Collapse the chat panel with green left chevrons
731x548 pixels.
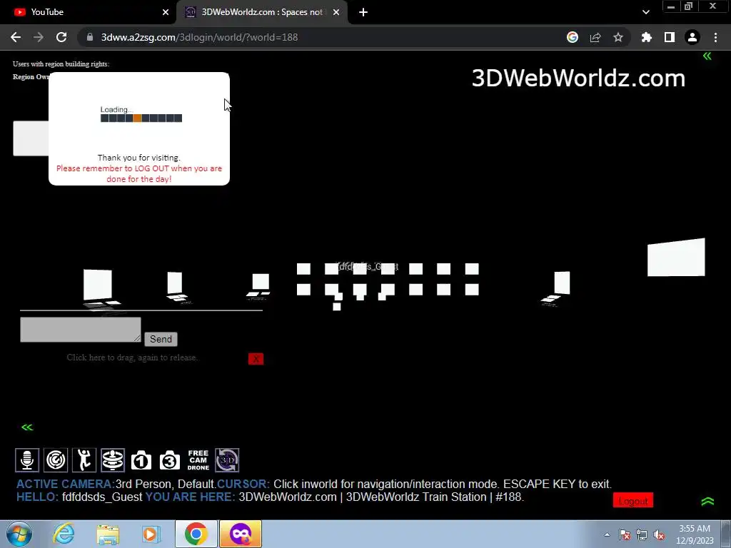(x=27, y=427)
